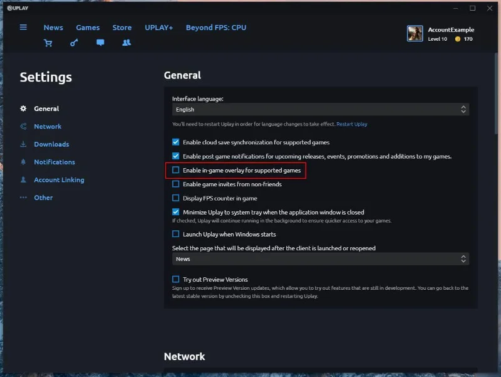This screenshot has height=377, width=501.
Task: Click the vertical scrollbar on the right
Action: [x=496, y=93]
